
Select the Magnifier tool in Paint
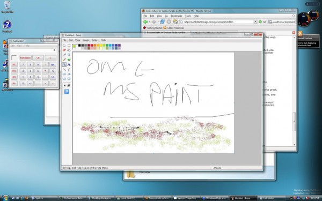(69, 55)
